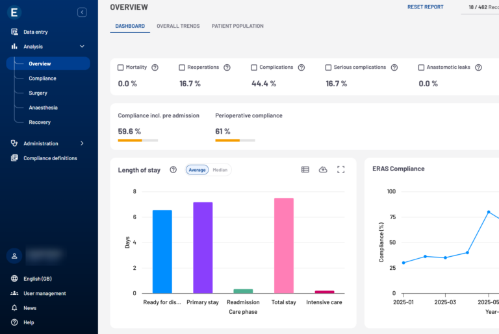This screenshot has width=499, height=334.
Task: Click the Help question mark icon in the sidebar
Action: [x=14, y=322]
